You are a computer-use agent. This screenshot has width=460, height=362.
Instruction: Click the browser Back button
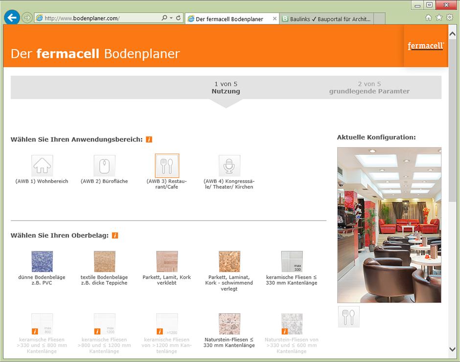point(12,18)
